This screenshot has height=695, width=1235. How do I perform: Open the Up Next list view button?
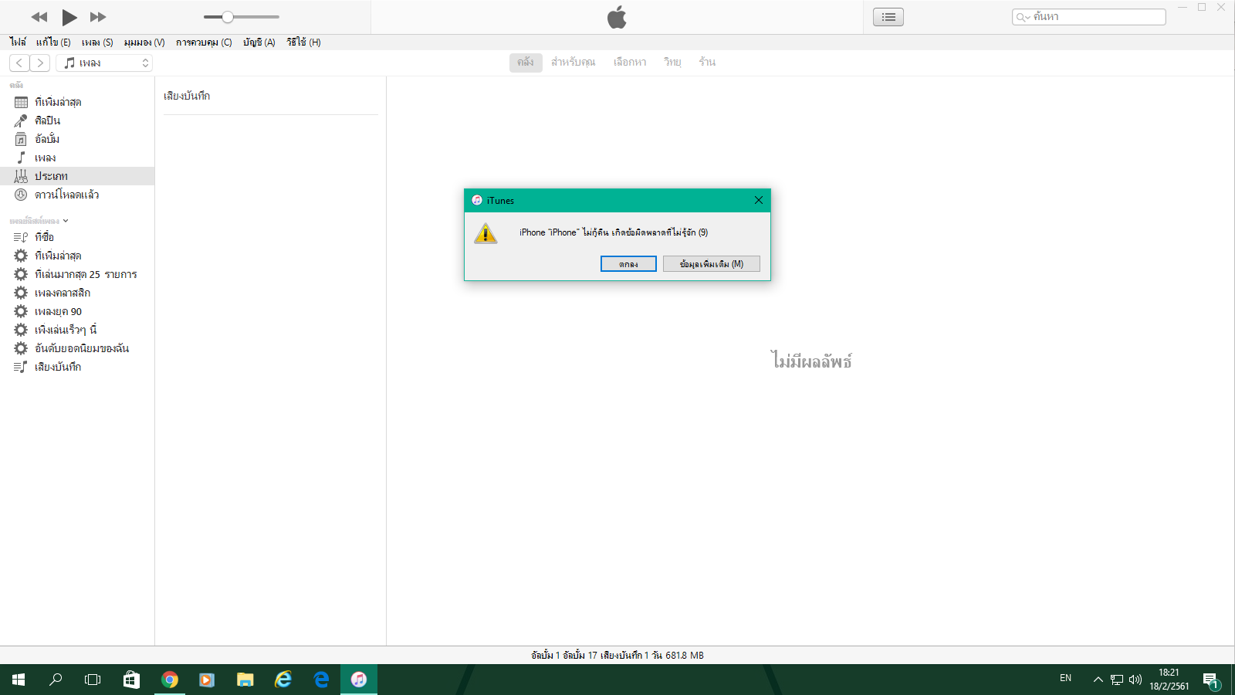coord(888,17)
